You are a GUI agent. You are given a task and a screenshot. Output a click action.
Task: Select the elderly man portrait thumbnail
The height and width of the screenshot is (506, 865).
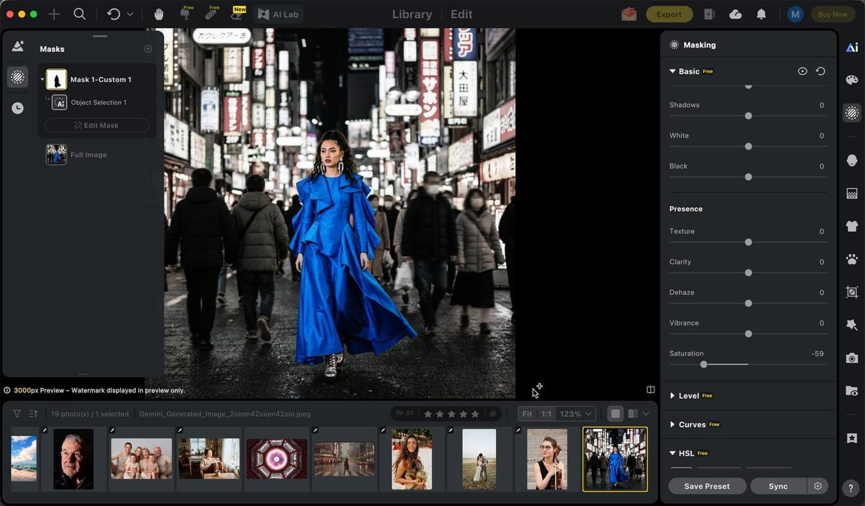pos(74,459)
